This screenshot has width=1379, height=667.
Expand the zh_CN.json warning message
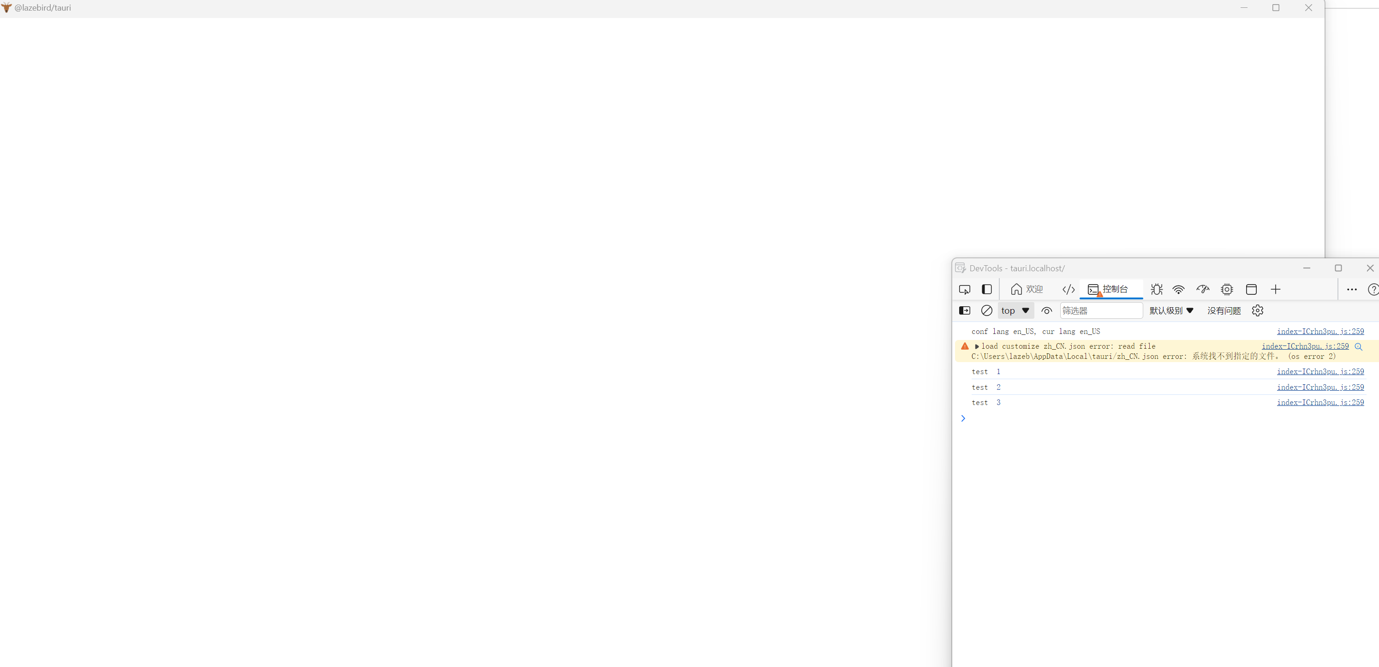point(977,346)
